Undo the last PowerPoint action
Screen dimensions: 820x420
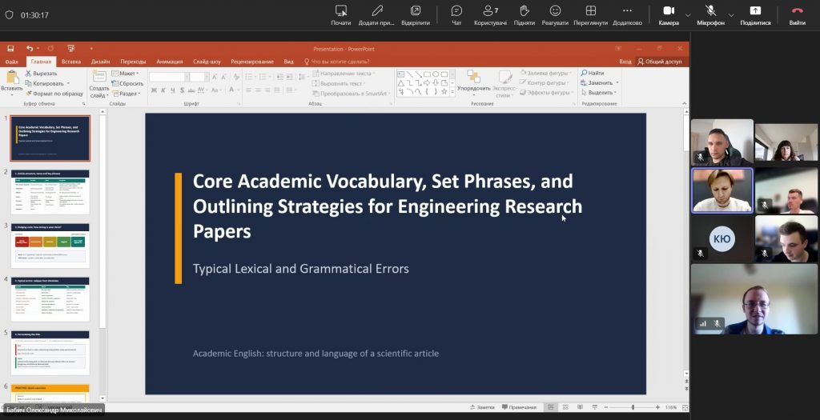[x=30, y=49]
